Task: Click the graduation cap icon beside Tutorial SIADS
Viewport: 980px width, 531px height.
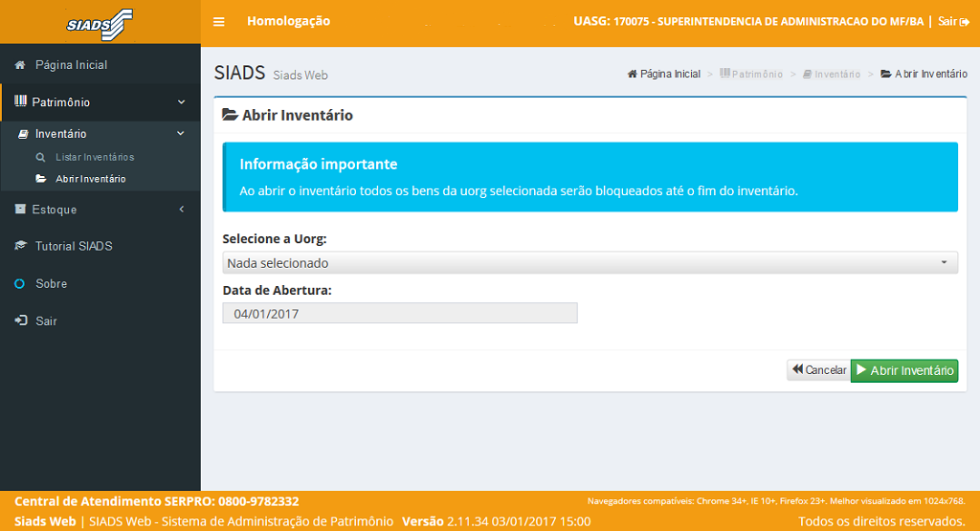Action: pos(21,246)
